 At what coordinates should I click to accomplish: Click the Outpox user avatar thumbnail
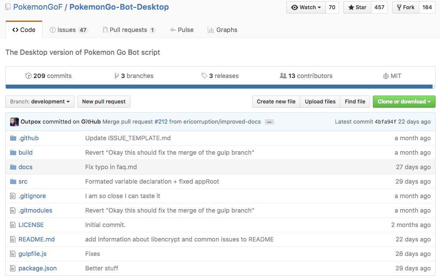coord(14,121)
